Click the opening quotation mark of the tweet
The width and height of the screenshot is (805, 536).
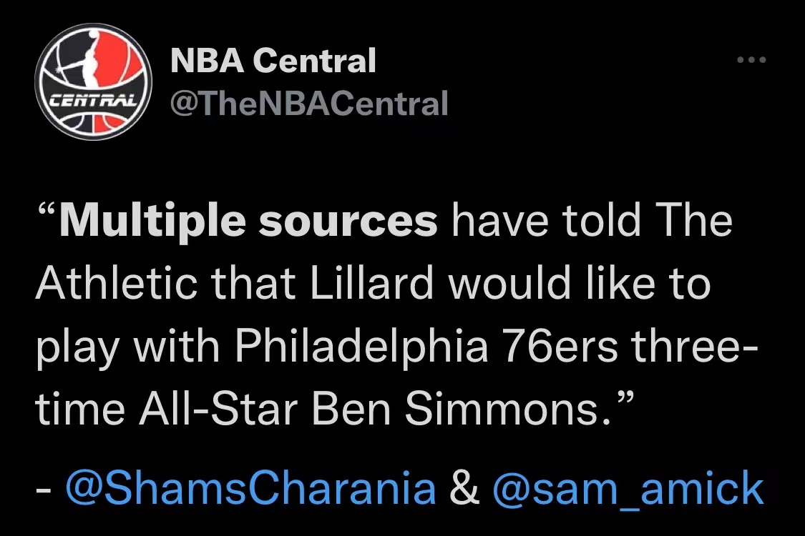(47, 211)
